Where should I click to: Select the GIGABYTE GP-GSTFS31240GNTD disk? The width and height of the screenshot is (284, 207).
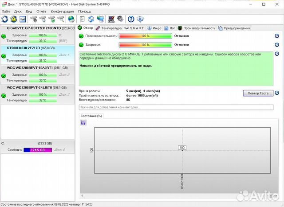38,27
